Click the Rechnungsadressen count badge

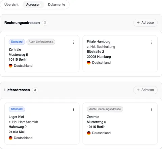tap(45, 23)
